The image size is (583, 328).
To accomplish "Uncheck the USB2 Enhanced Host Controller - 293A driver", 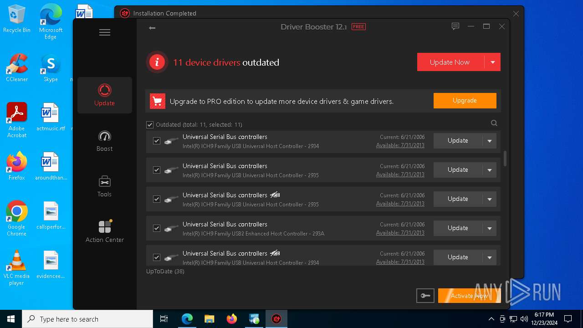I will [157, 228].
